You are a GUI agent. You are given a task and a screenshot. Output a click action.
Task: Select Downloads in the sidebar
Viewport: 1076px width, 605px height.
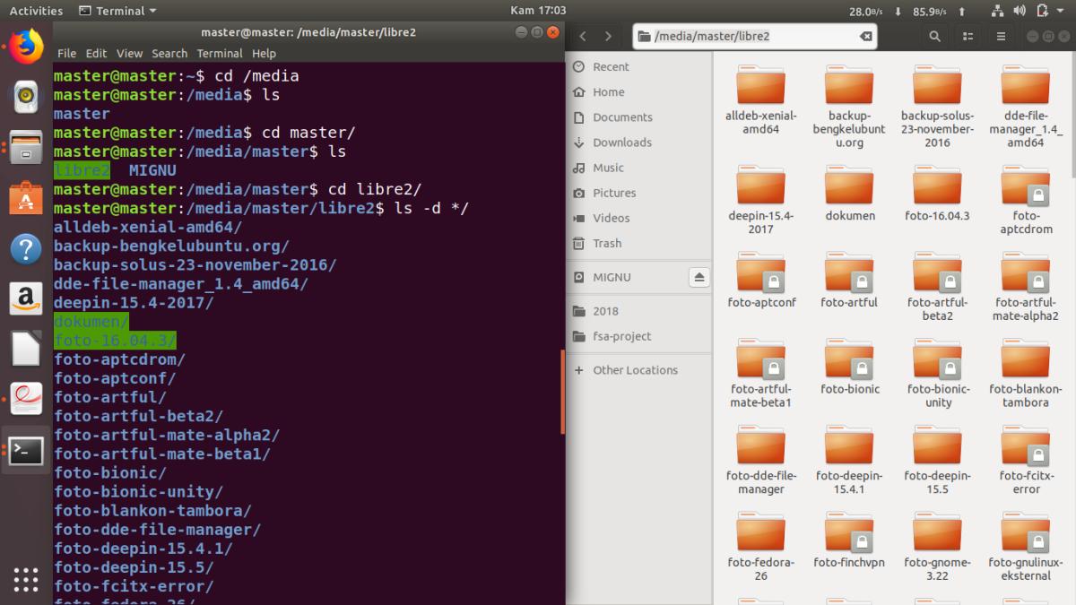tap(620, 143)
